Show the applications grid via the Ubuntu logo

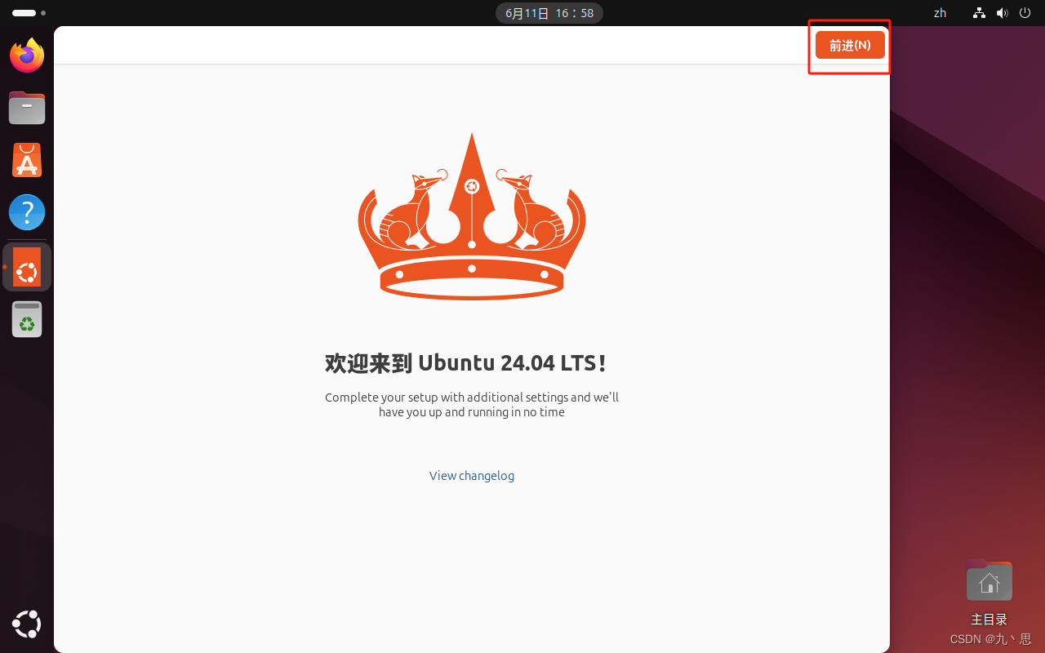(26, 624)
